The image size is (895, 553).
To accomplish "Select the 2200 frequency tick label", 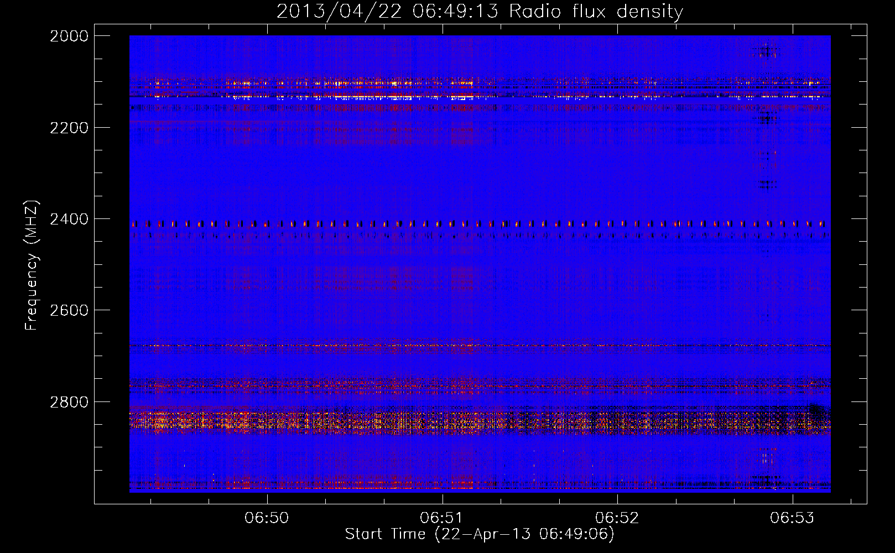I will (x=69, y=128).
